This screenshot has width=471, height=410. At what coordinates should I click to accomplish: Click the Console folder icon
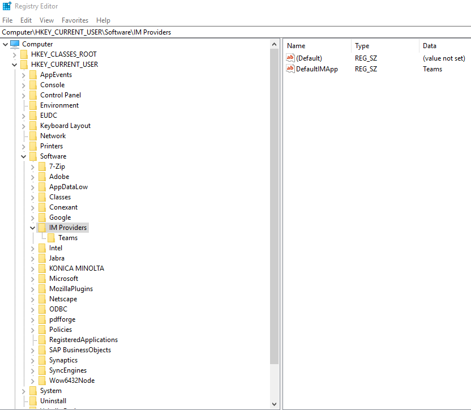click(33, 85)
